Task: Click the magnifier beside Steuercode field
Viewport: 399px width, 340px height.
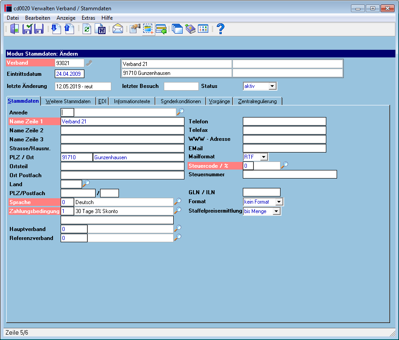Action: pyautogui.click(x=285, y=165)
